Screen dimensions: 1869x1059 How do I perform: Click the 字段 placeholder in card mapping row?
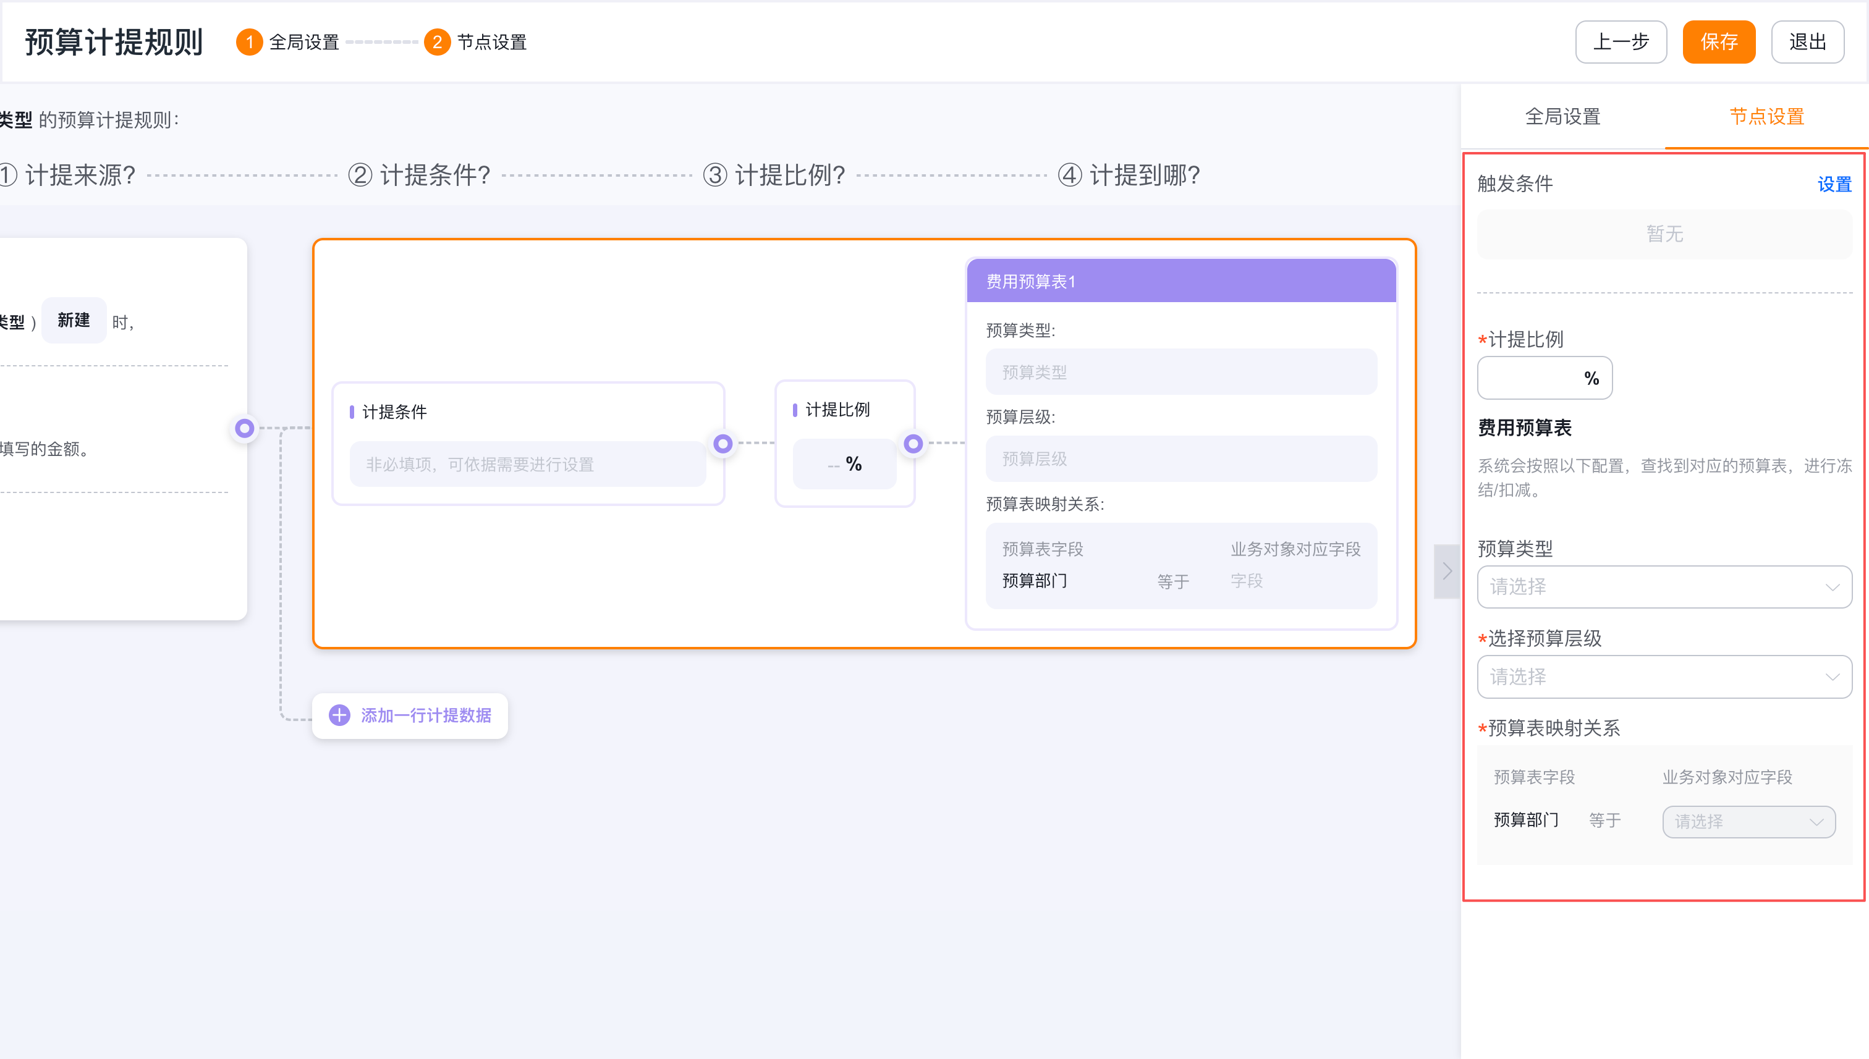tap(1246, 580)
